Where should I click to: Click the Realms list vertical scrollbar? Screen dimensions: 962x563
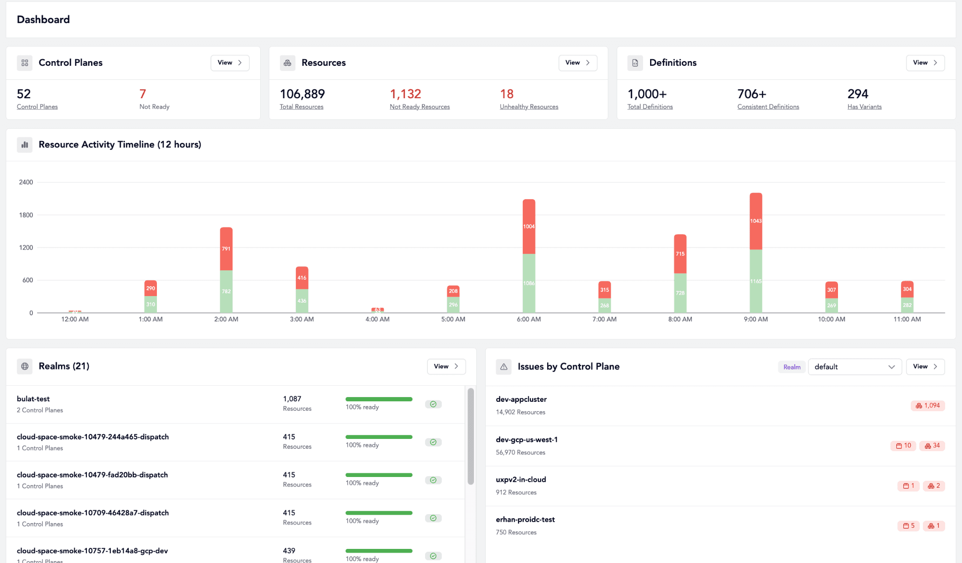pyautogui.click(x=471, y=436)
